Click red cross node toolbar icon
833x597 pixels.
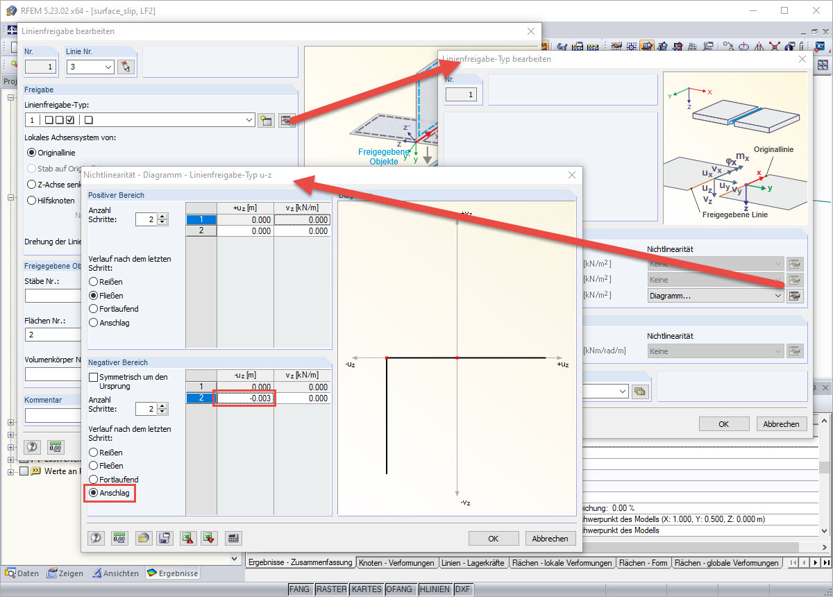point(775,47)
